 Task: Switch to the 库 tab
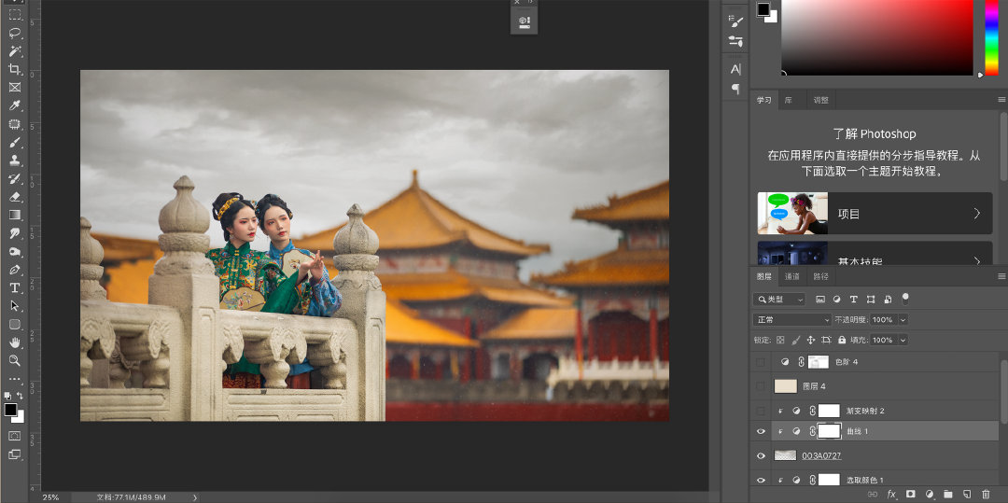788,100
